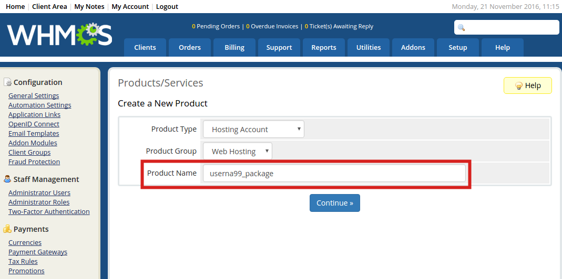The image size is (562, 279).
Task: Click inside the Product Name field
Action: click(334, 174)
